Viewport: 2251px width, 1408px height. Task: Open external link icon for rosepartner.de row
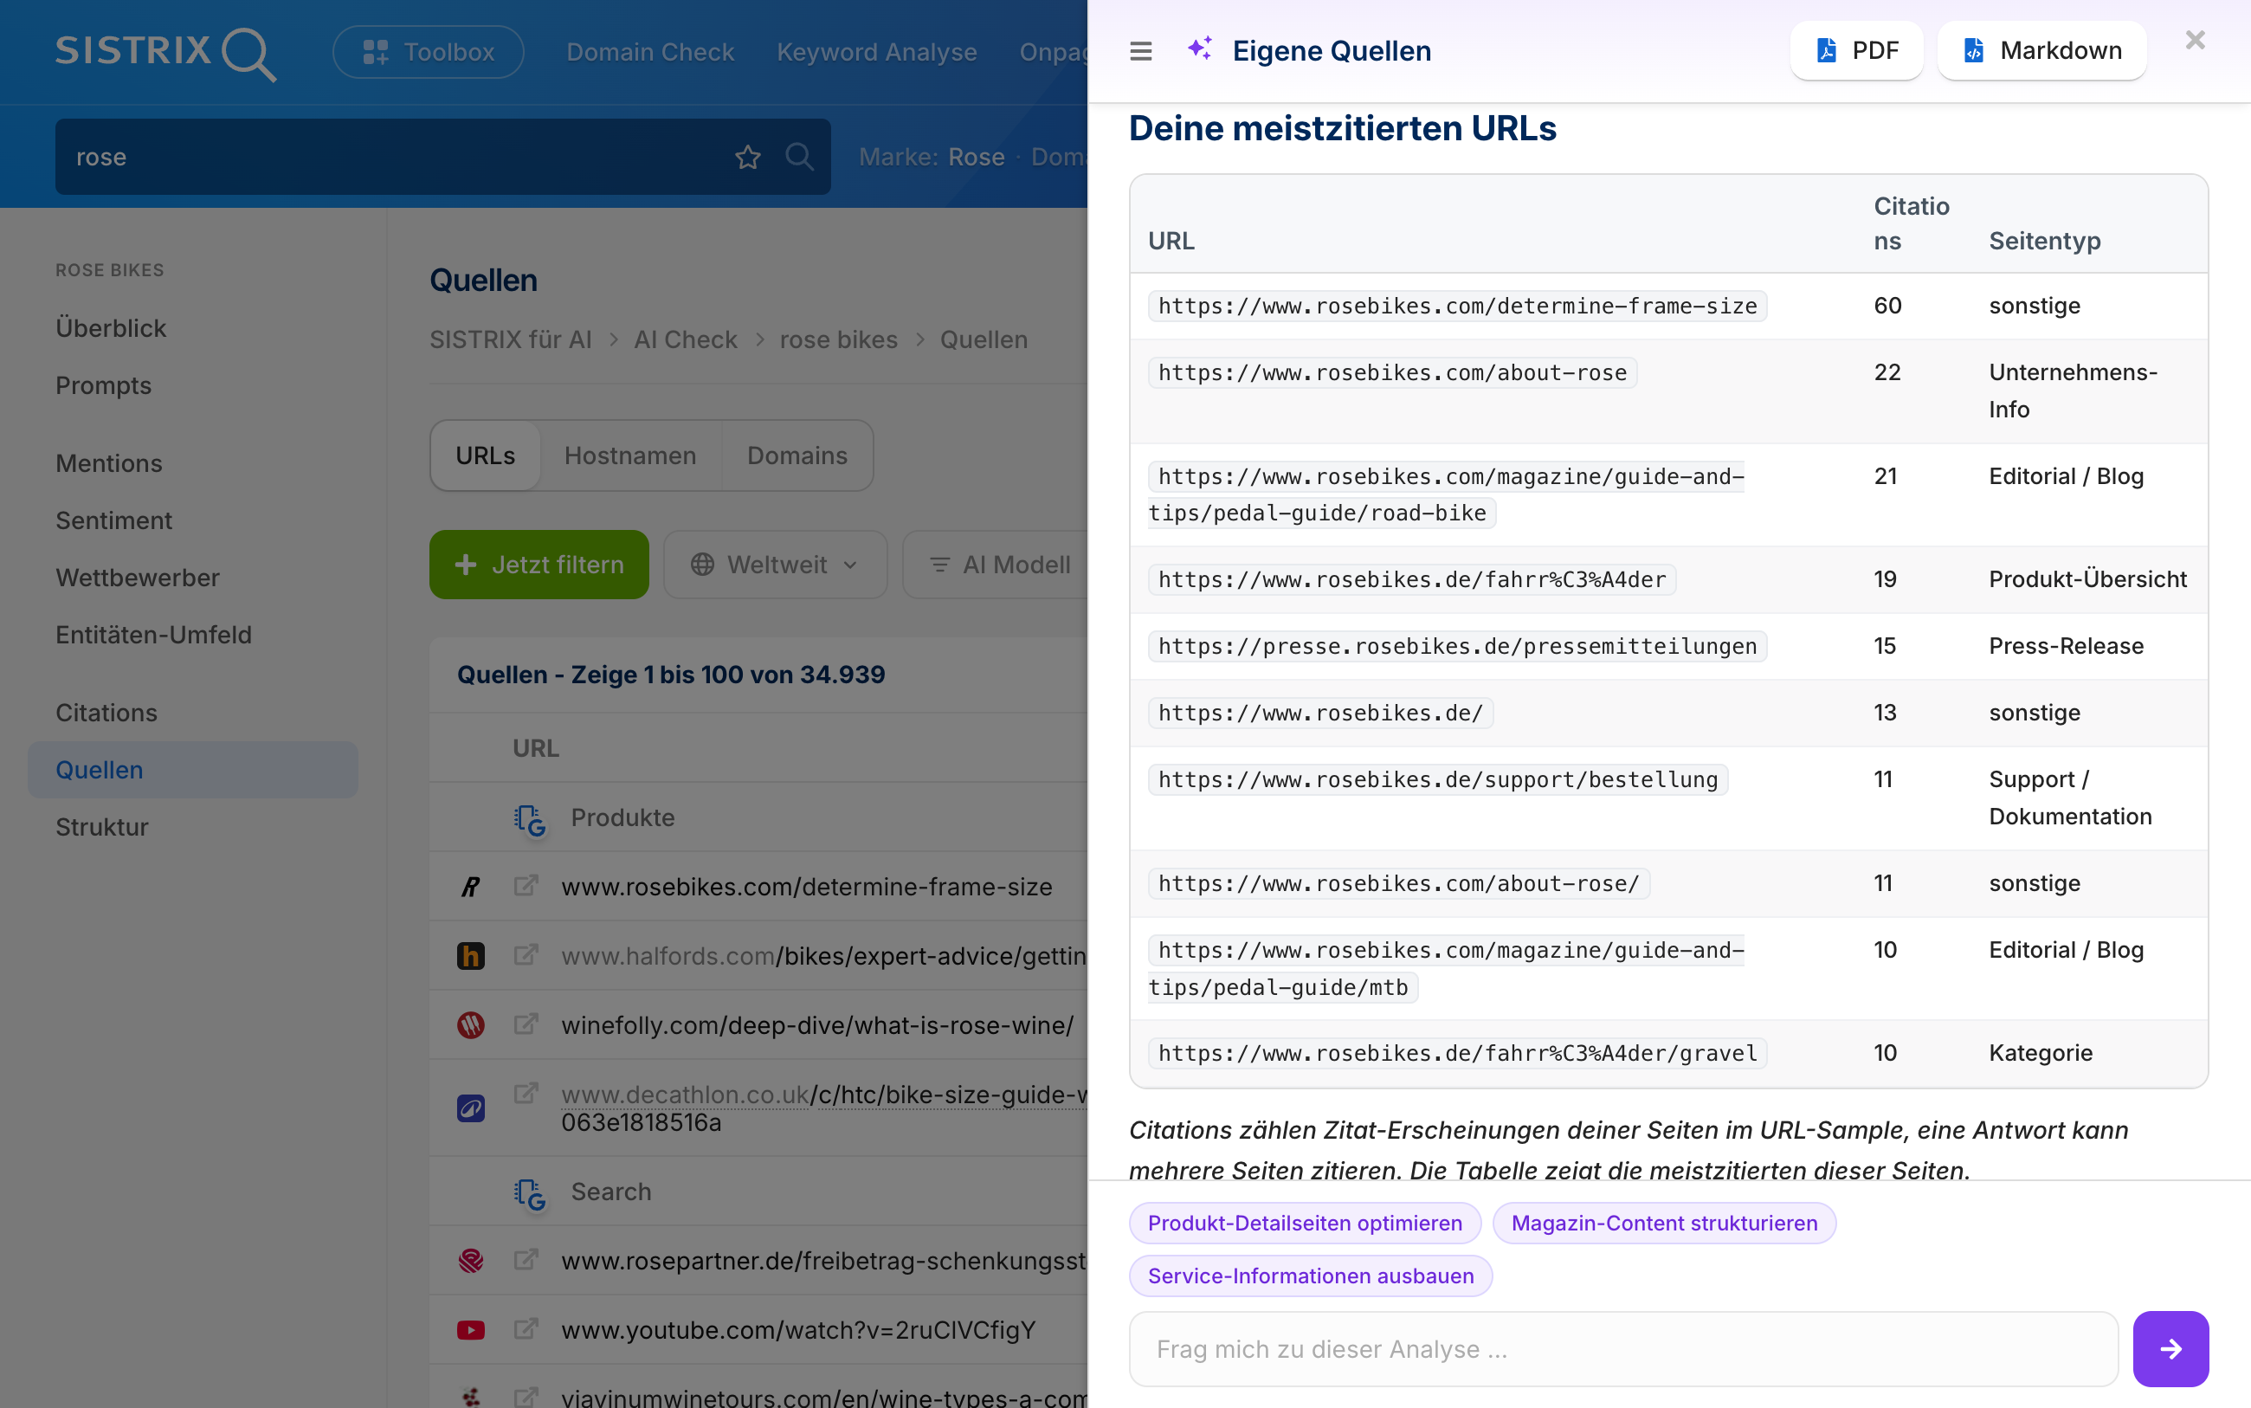tap(526, 1259)
